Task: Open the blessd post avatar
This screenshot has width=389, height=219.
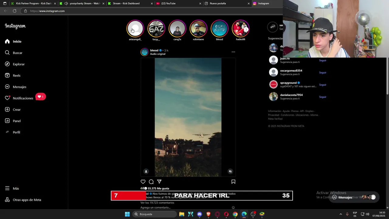Action: point(145,52)
